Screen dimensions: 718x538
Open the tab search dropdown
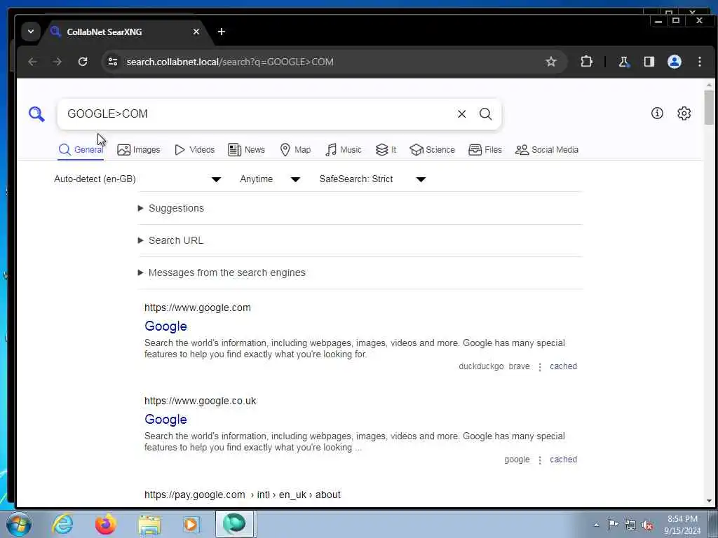click(31, 32)
